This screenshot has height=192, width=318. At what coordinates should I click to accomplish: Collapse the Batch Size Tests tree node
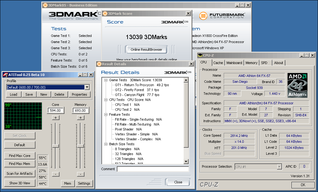pos(106,144)
